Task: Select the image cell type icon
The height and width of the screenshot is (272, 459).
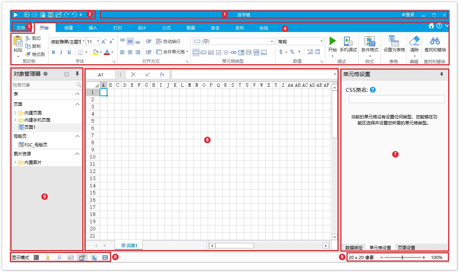Action: 264,52
